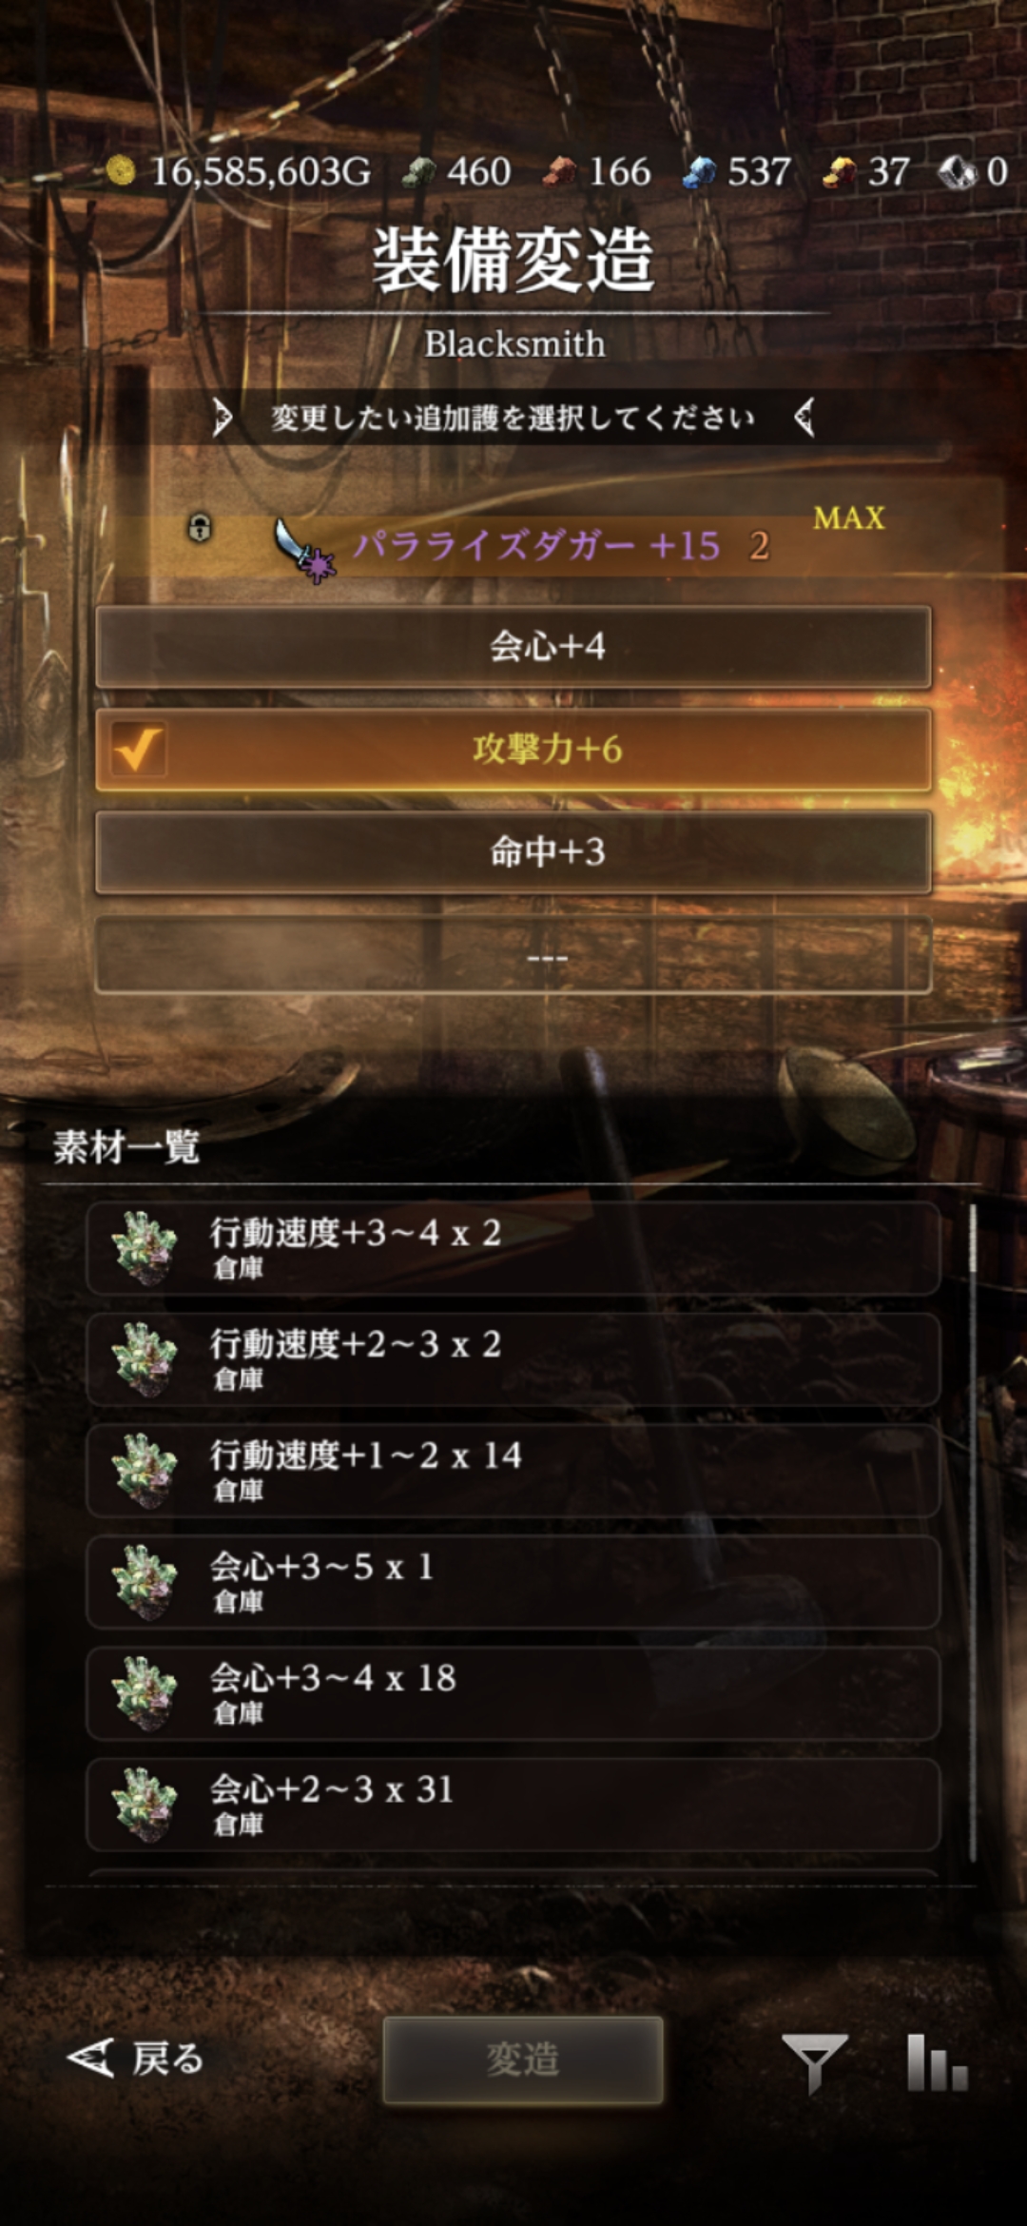
Task: Tap the yellow ore icon next to 37
Action: (840, 172)
